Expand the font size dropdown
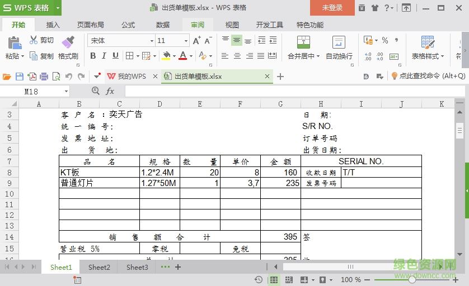 point(186,41)
